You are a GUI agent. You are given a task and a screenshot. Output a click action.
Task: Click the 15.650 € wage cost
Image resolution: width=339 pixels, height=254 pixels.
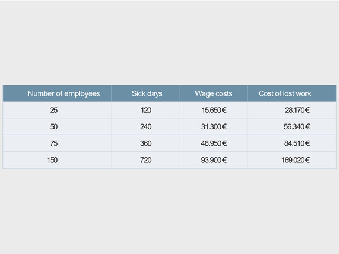pos(214,110)
